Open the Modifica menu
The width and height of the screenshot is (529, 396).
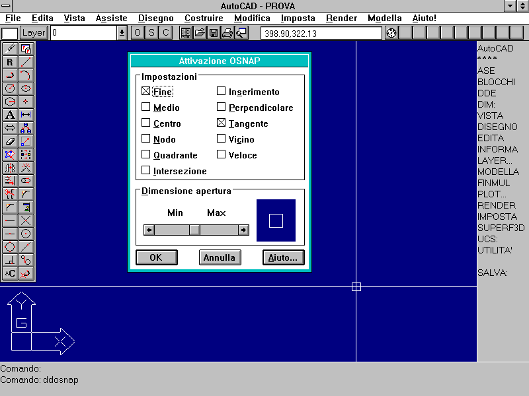coord(252,18)
